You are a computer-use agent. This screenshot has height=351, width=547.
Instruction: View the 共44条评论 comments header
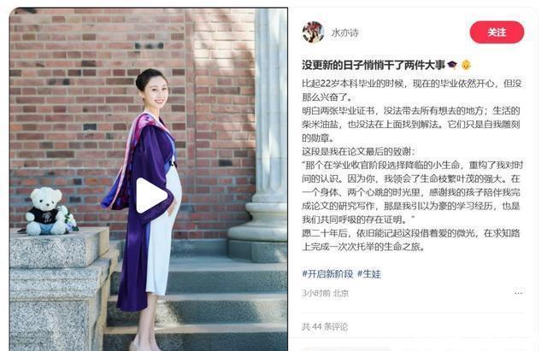click(x=325, y=326)
